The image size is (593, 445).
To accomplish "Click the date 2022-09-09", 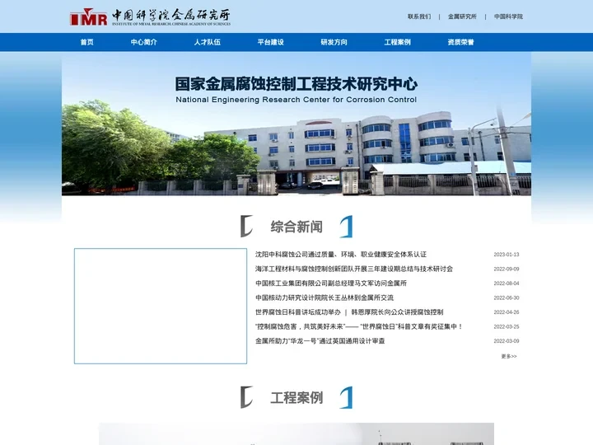I will [x=507, y=269].
